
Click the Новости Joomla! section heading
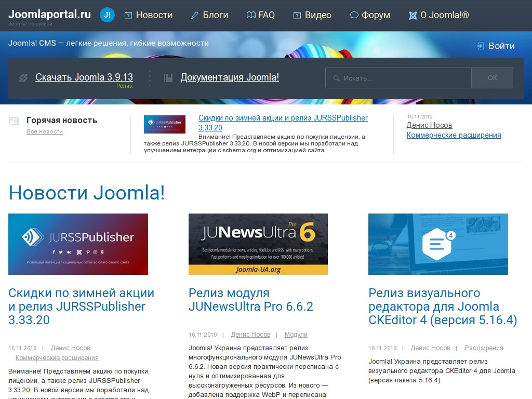tap(87, 192)
